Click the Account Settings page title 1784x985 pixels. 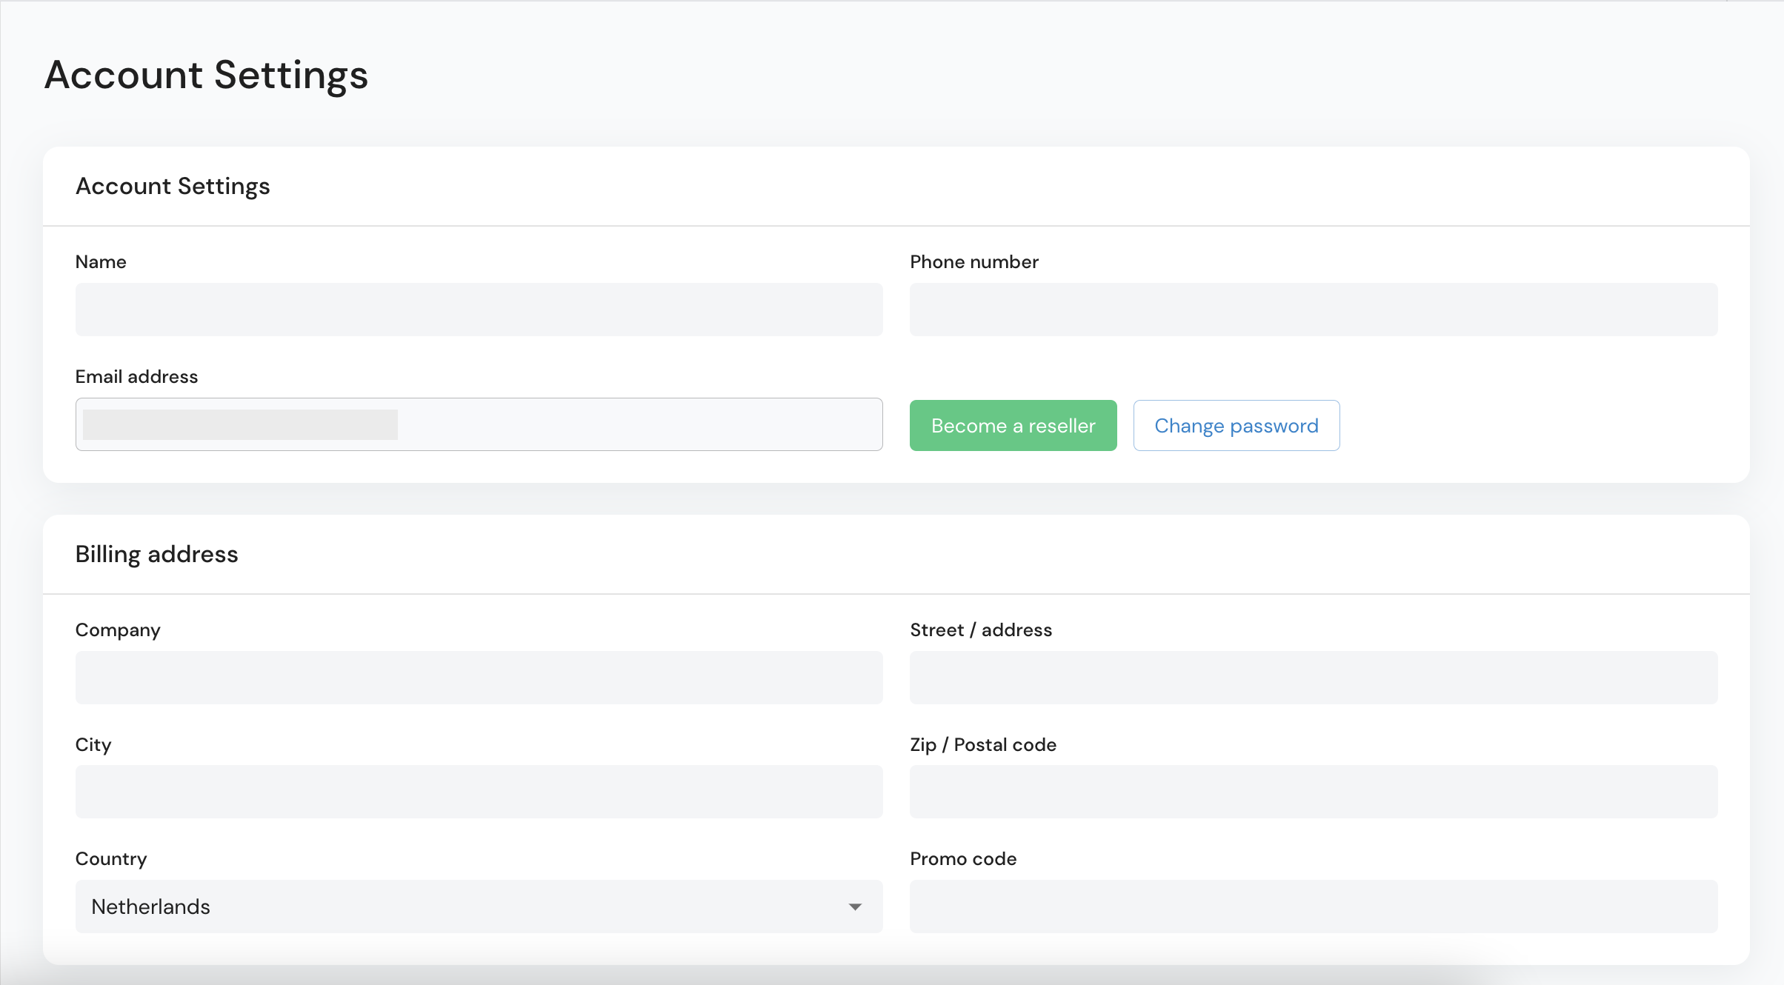[x=206, y=75]
